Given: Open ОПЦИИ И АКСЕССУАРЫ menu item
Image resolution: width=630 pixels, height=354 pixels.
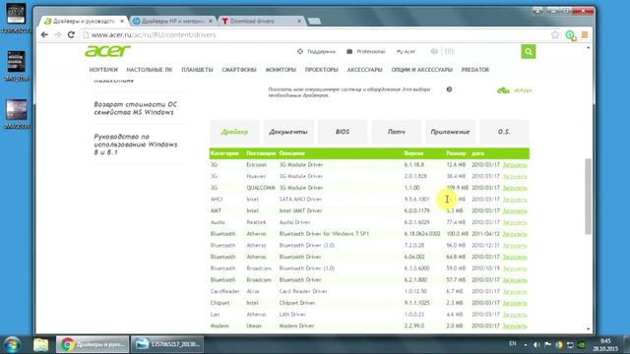Looking at the screenshot, I should pyautogui.click(x=422, y=70).
